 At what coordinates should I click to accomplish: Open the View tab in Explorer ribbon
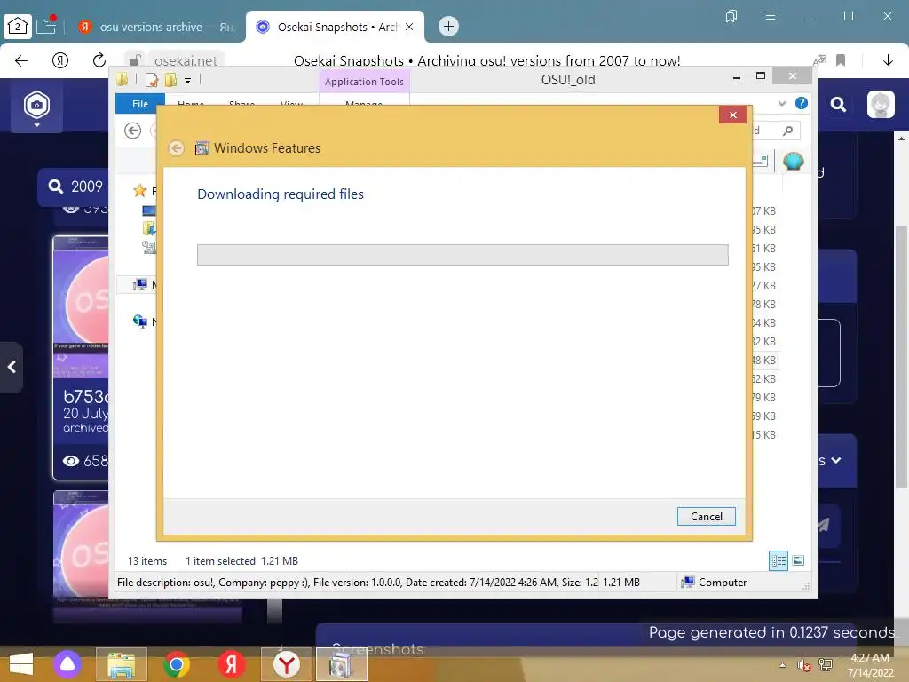291,104
